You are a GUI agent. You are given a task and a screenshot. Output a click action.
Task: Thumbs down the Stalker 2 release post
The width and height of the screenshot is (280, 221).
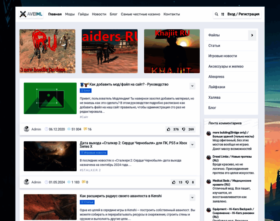point(187,182)
